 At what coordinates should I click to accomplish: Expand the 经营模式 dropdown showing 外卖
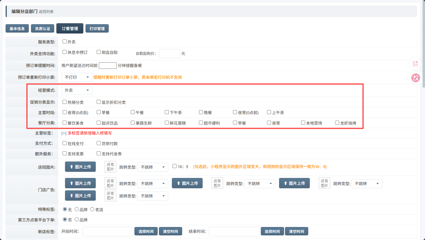coord(77,91)
